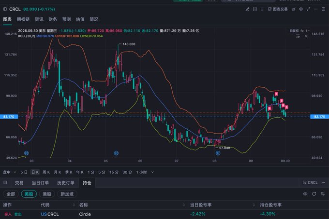The height and width of the screenshot is (219, 329).
Task: Open the 期权链 options chain tab
Action: click(x=23, y=19)
